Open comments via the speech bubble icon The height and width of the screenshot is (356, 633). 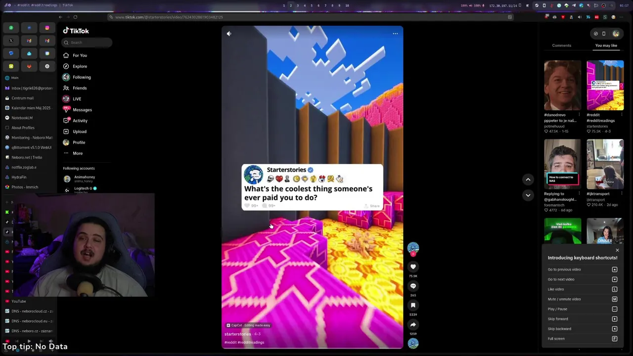click(x=413, y=286)
